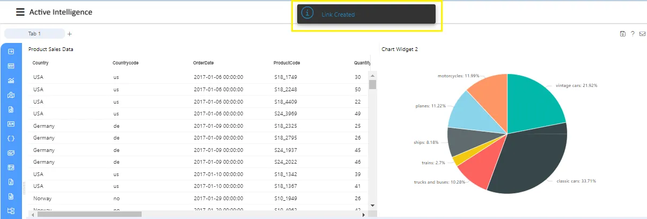Click the Product Sales Data widget title

click(51, 49)
